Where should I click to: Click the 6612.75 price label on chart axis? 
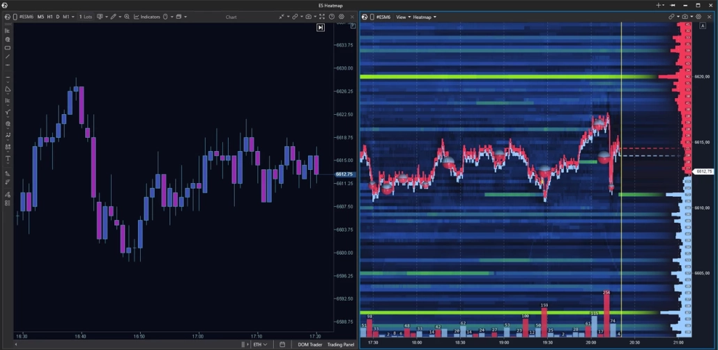(x=344, y=174)
